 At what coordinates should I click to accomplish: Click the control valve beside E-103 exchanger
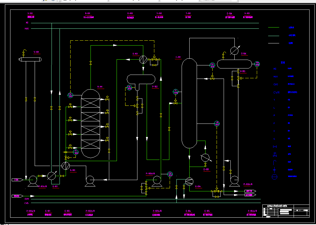point(154,59)
